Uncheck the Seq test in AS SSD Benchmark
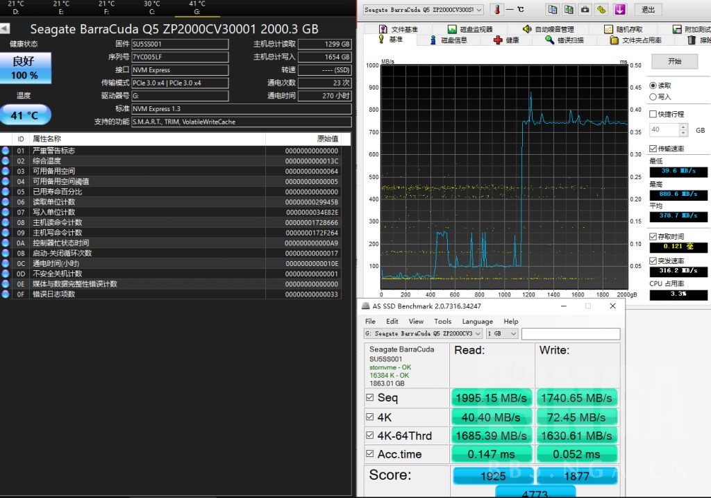 click(371, 397)
